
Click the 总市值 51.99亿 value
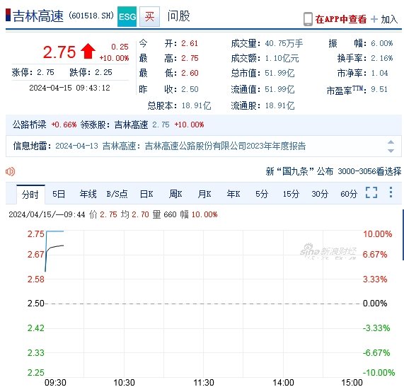point(279,73)
